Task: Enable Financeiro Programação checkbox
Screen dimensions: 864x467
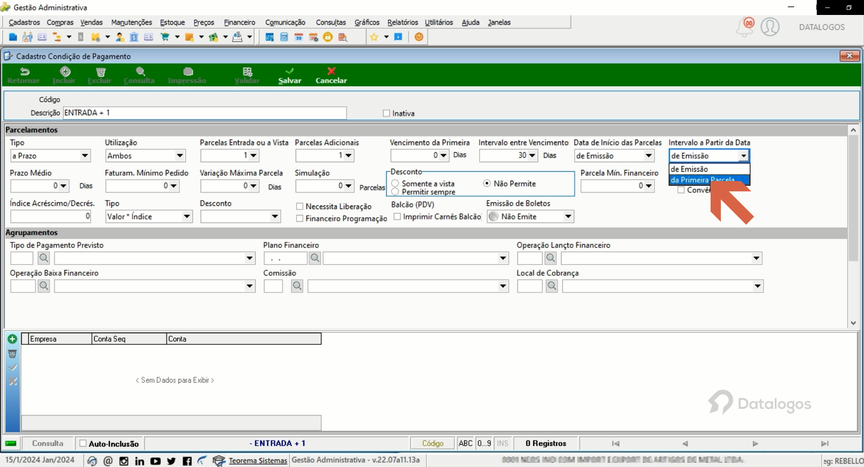Action: click(300, 219)
